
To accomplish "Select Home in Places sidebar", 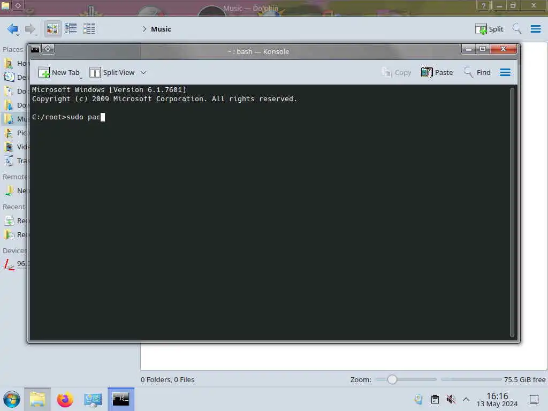I will click(16, 63).
